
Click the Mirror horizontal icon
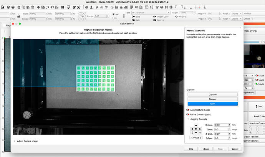click(x=101, y=7)
